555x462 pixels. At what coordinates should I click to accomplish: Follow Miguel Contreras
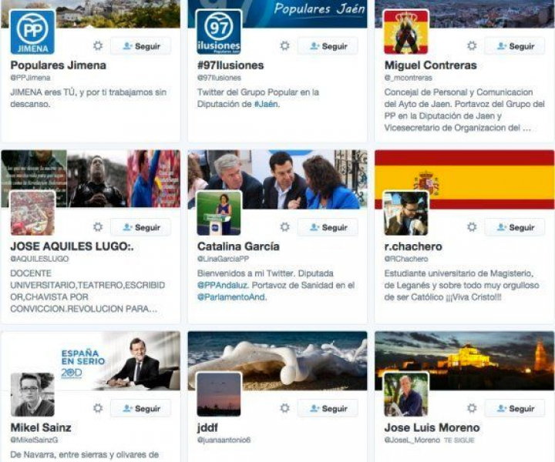(x=515, y=46)
